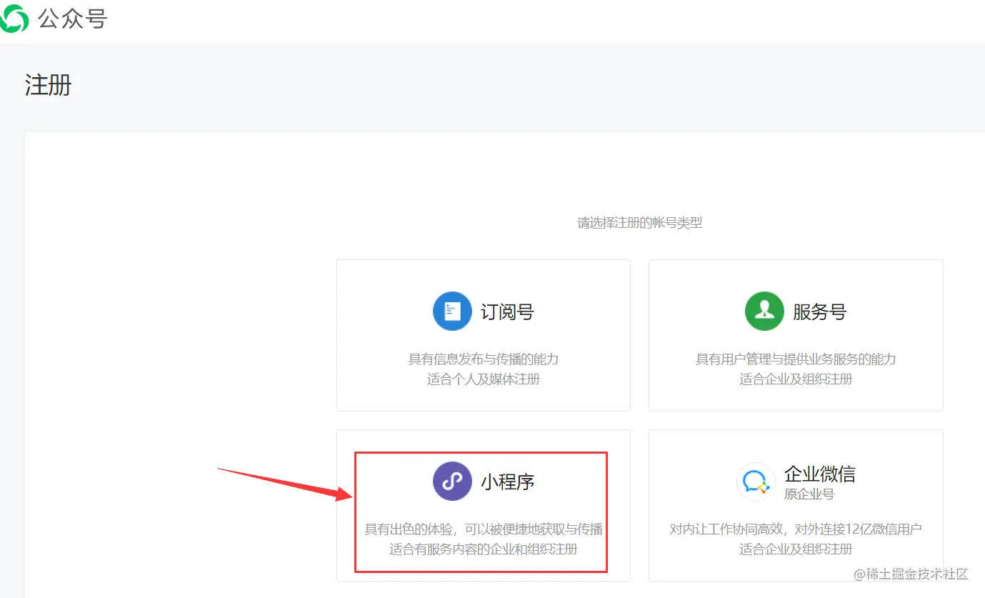The width and height of the screenshot is (985, 598).
Task: Click the 注册 page heading
Action: coord(49,85)
